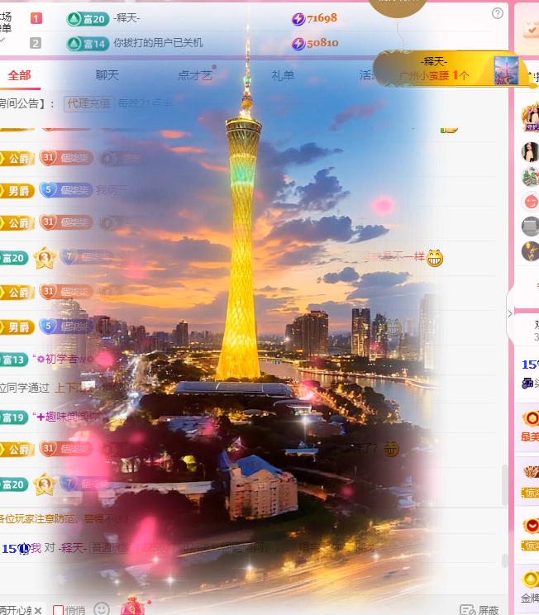Open the emoji smiley picker
The height and width of the screenshot is (615, 539).
102,609
